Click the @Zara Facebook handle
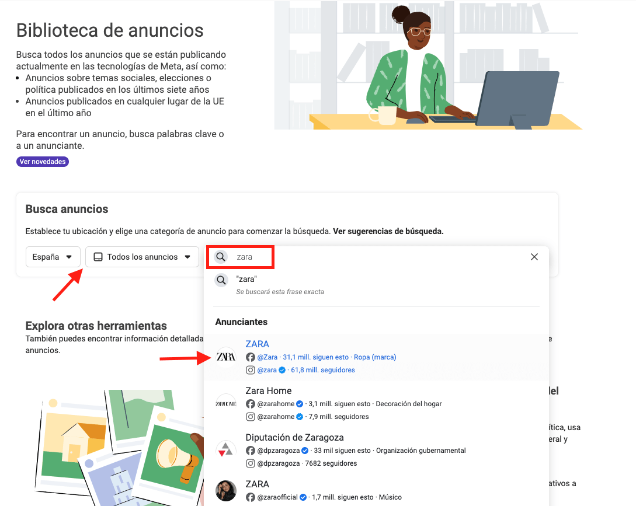The image size is (636, 506). point(267,357)
